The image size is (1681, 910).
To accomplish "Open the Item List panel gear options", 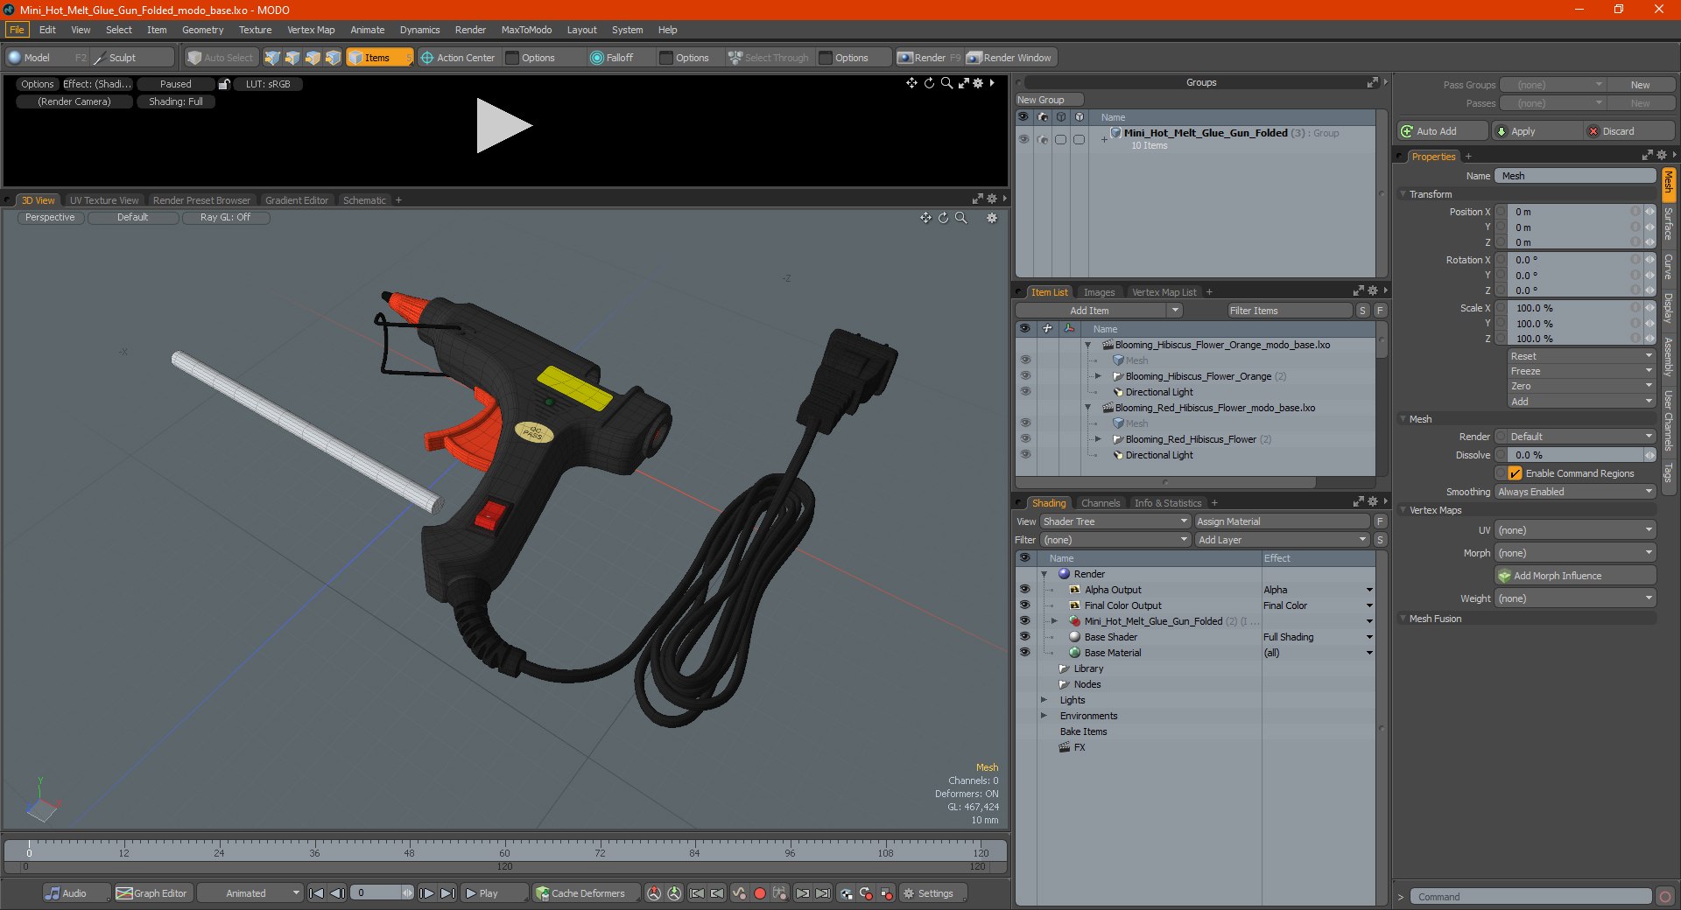I will click(1372, 291).
